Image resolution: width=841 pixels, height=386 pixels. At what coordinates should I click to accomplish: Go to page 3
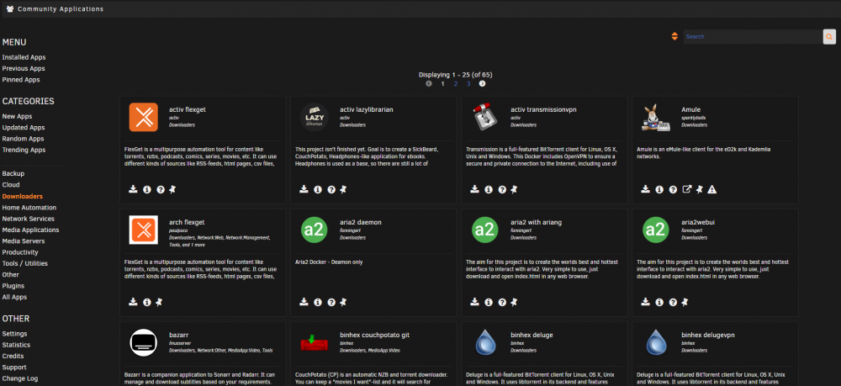[x=468, y=83]
